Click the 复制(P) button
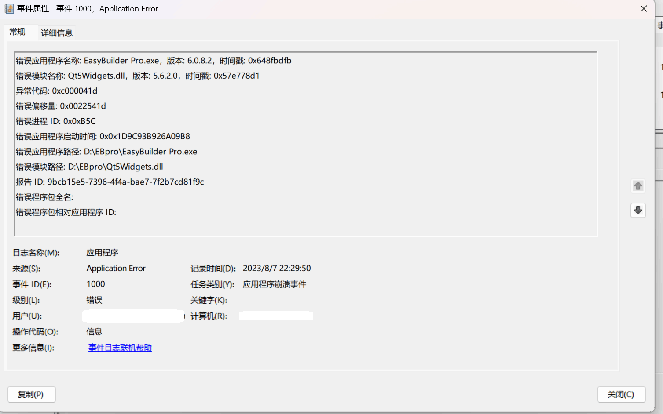 [x=31, y=394]
